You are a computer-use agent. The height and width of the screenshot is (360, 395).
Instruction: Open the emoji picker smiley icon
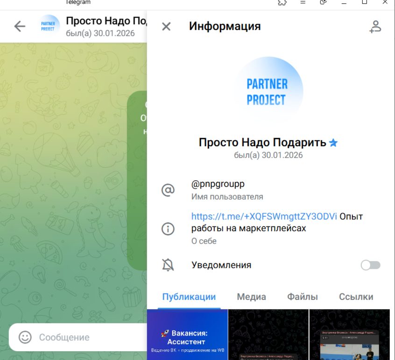pyautogui.click(x=25, y=337)
